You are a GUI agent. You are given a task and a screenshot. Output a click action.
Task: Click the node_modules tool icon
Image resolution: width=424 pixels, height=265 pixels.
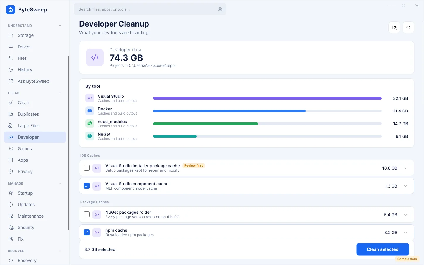click(x=90, y=124)
